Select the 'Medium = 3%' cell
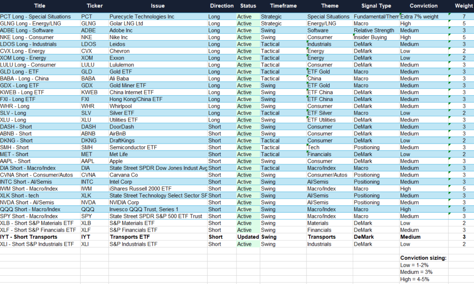This screenshot has width=474, height=284. click(x=424, y=272)
